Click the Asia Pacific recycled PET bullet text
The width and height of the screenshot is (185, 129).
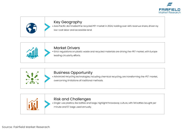(x=105, y=28)
